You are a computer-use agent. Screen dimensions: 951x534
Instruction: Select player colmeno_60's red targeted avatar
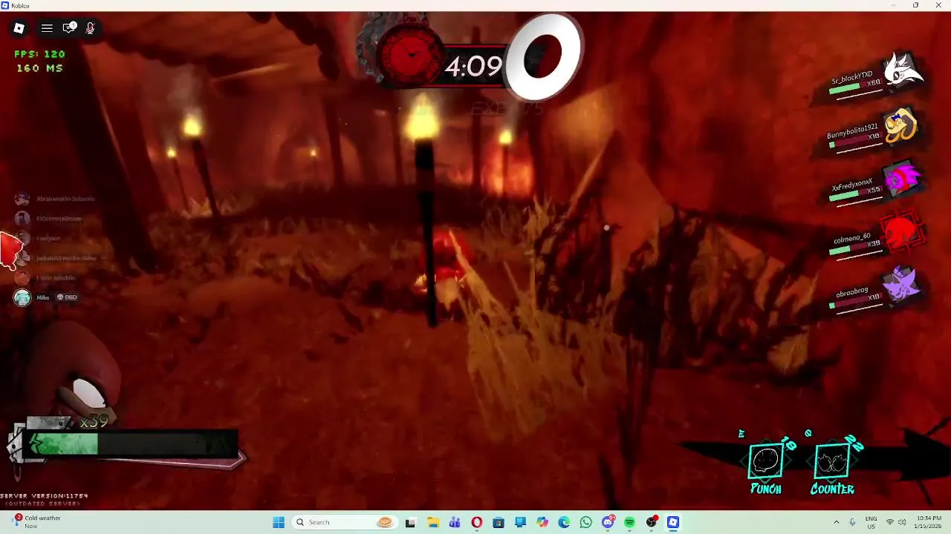click(902, 232)
